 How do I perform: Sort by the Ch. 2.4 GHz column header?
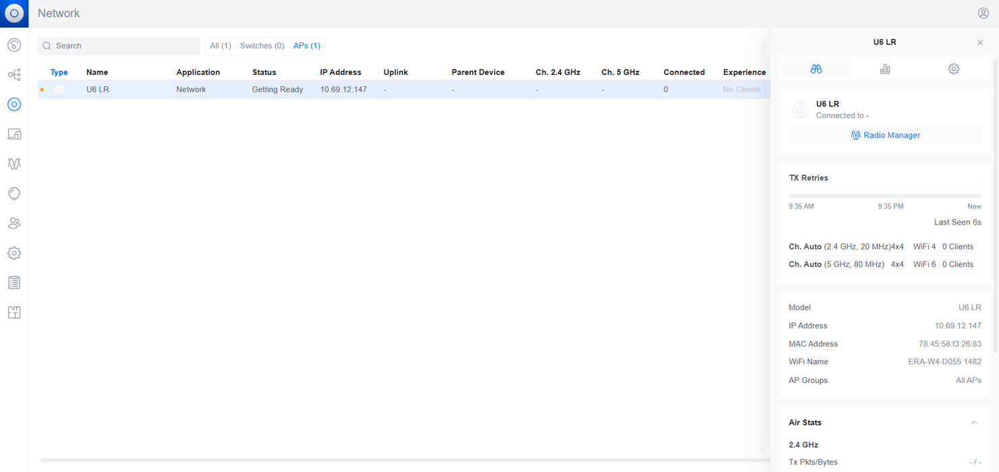559,72
